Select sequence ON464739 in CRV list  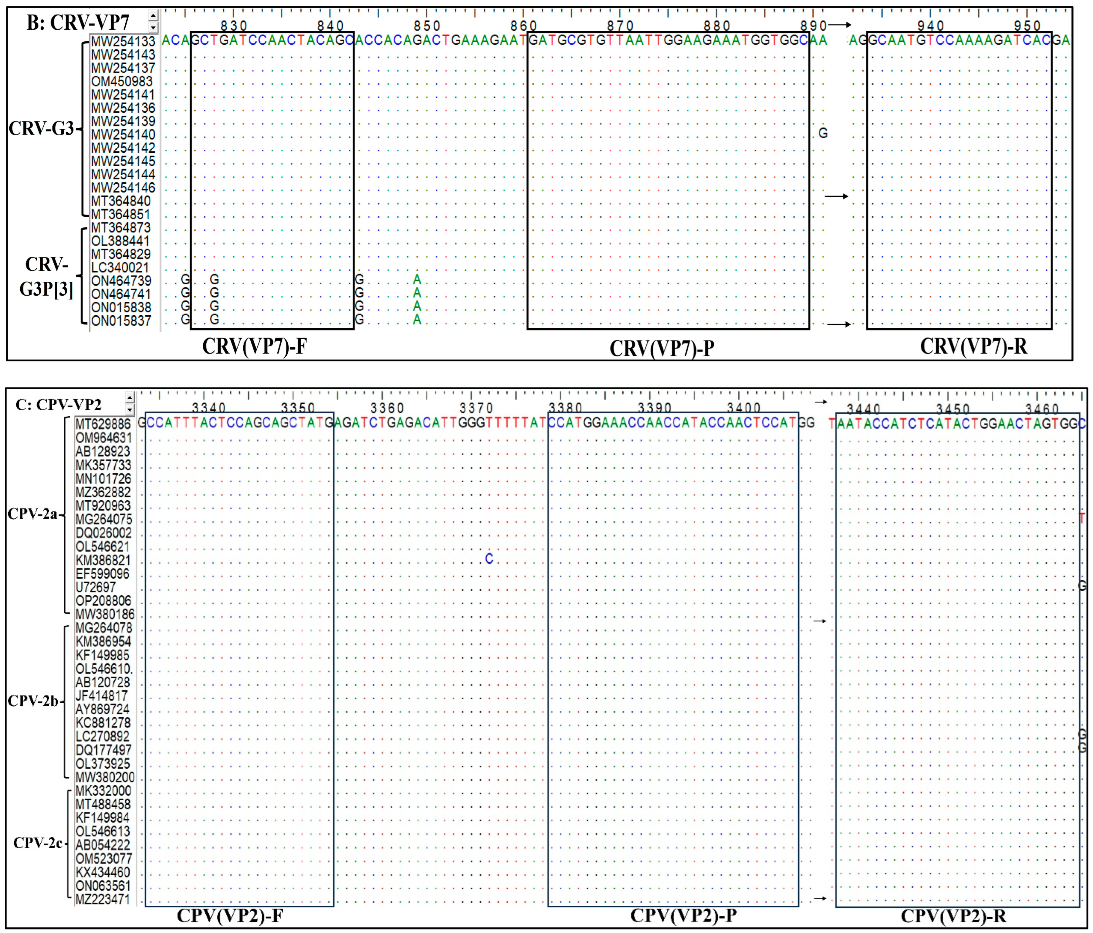[121, 281]
